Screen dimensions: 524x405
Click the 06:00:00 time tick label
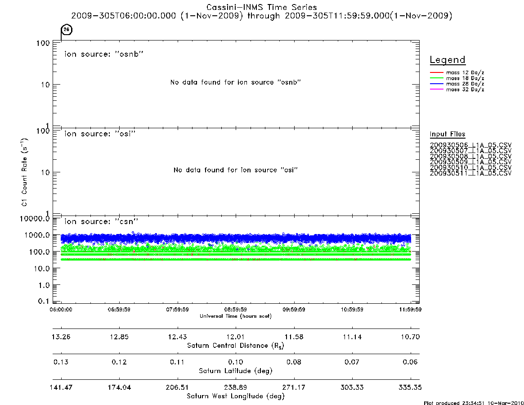point(61,310)
